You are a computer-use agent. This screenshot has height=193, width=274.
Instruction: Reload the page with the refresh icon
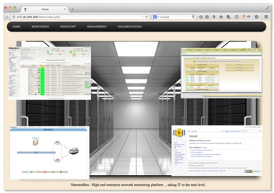point(147,17)
